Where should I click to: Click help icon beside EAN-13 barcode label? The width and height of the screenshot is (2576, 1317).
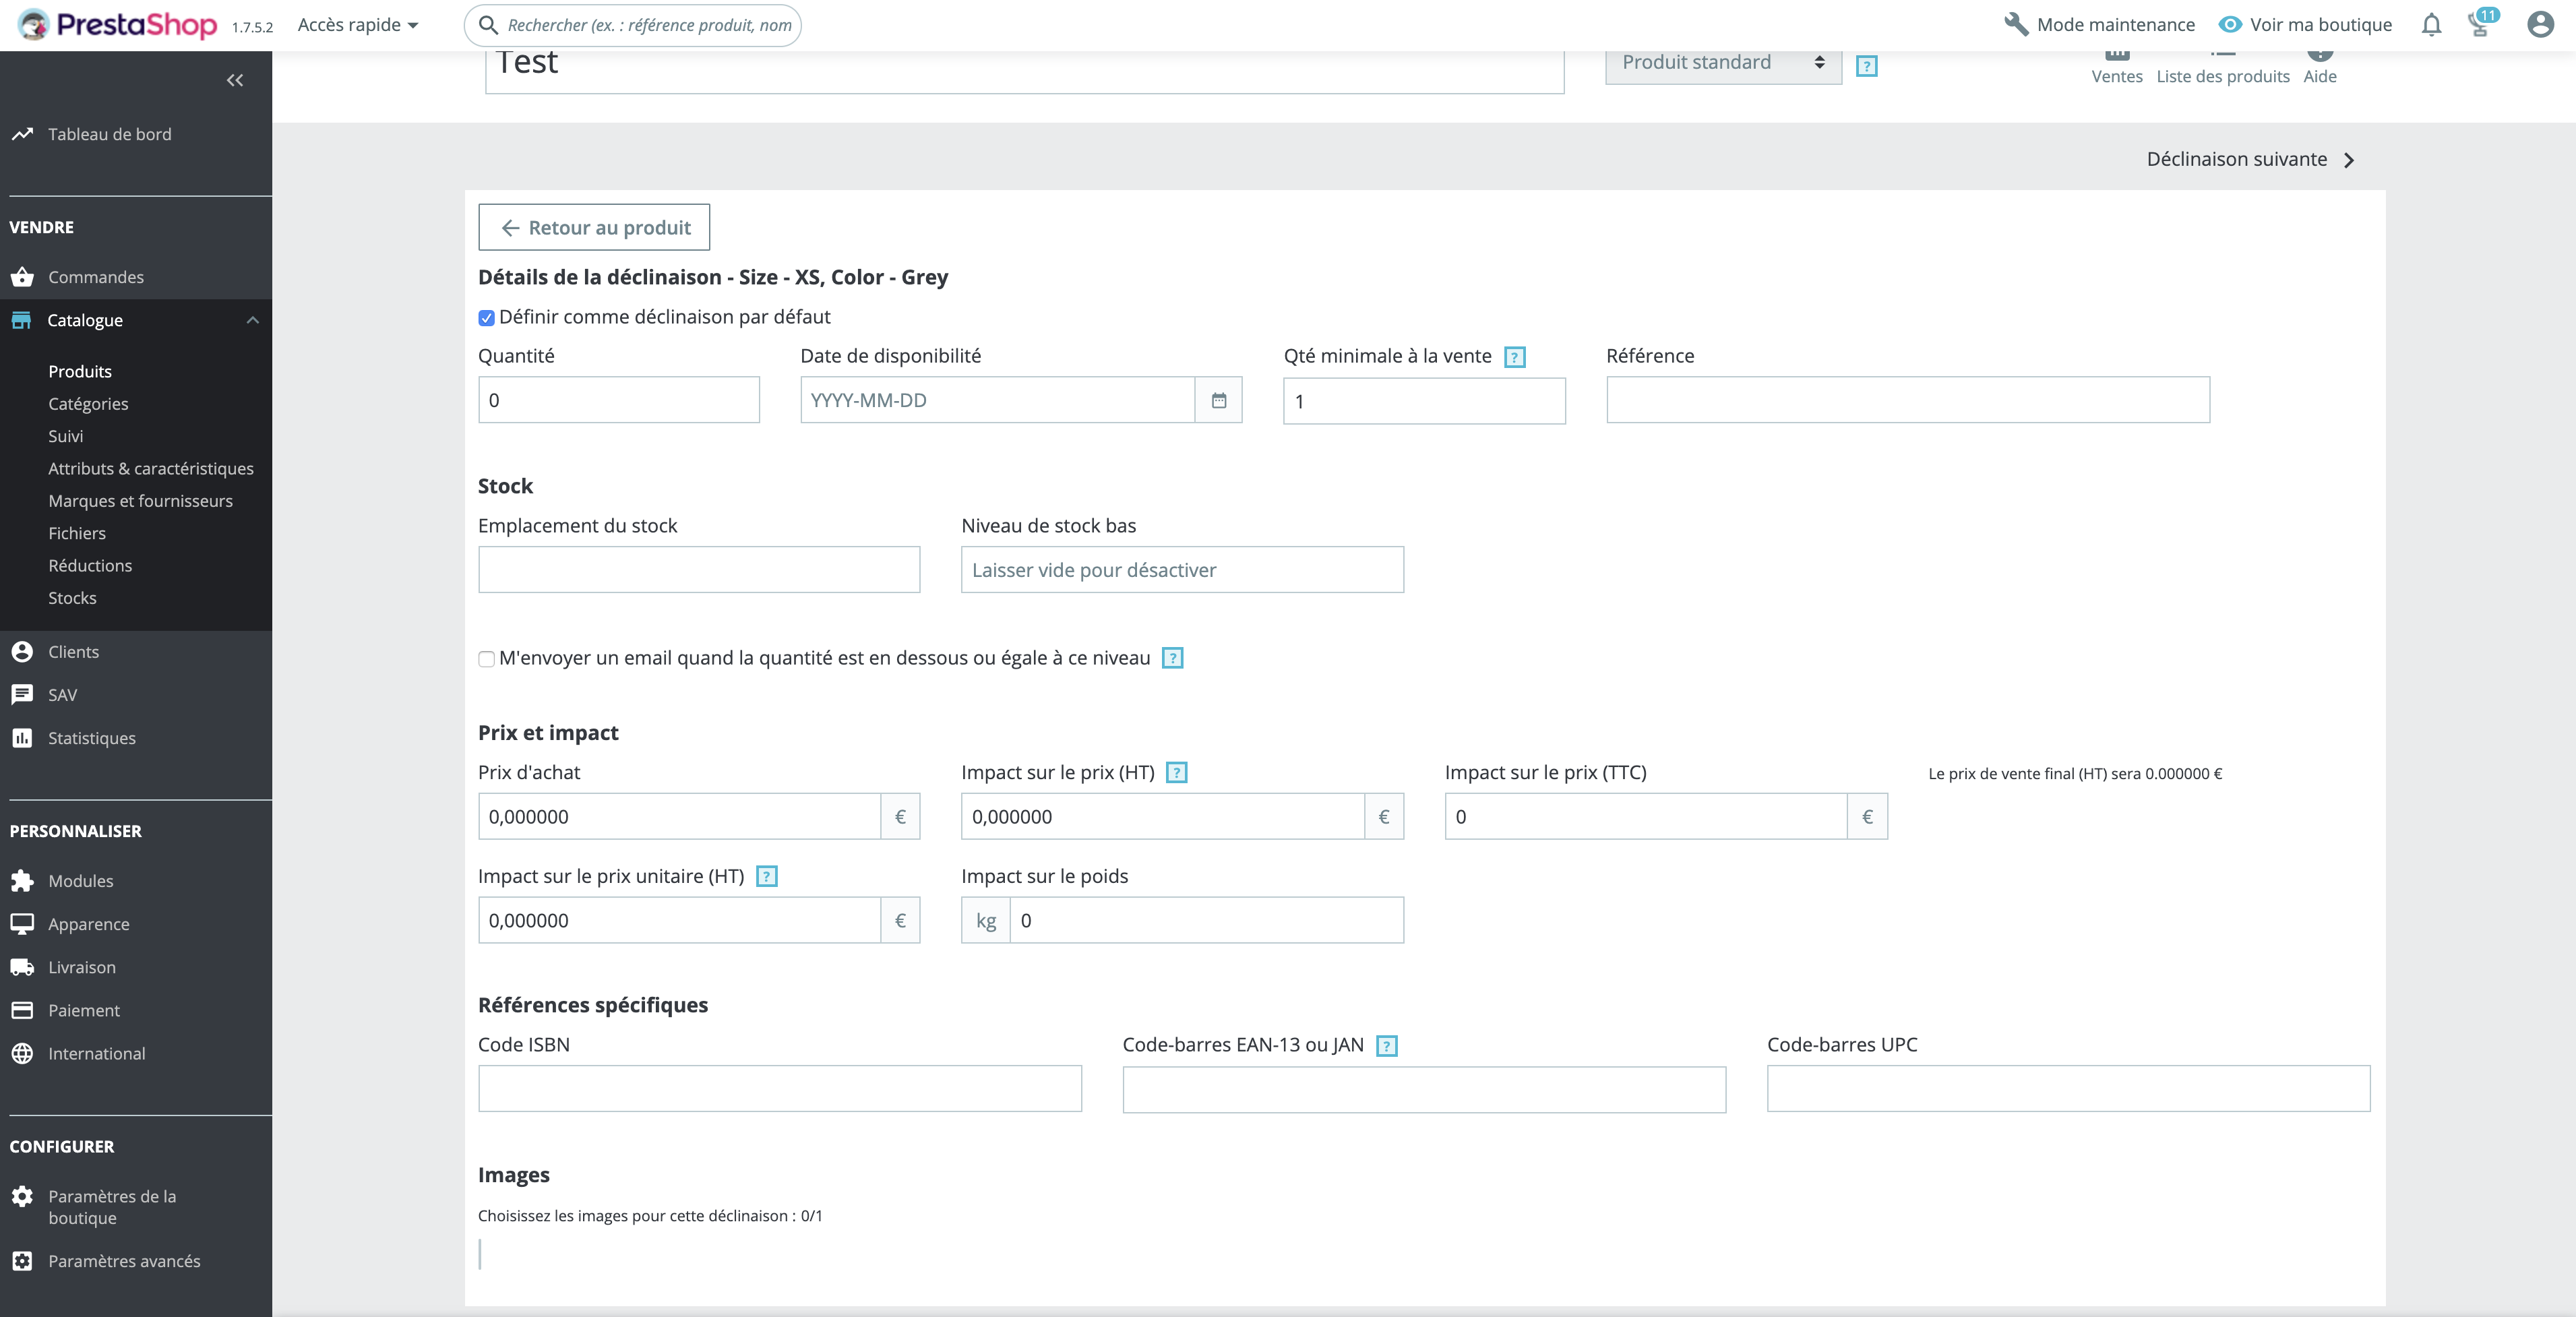[1386, 1046]
